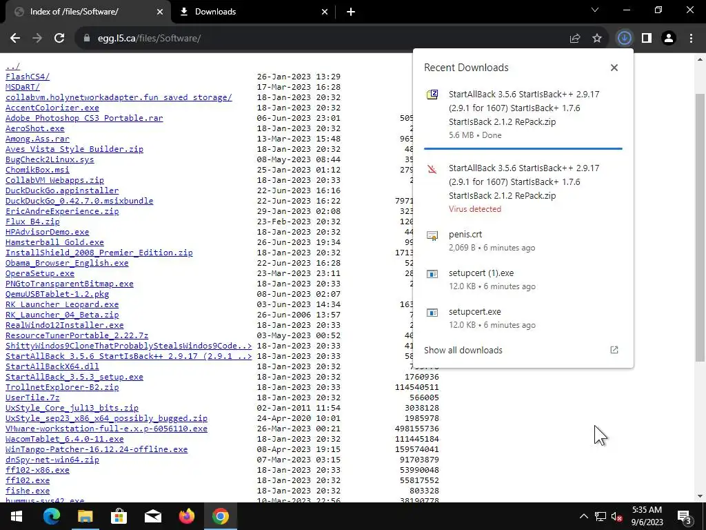The height and width of the screenshot is (530, 706).
Task: Open Microsoft Store from taskbar
Action: pyautogui.click(x=119, y=516)
